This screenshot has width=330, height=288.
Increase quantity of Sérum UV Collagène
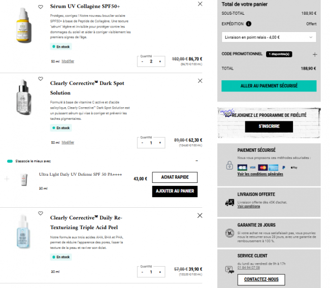click(x=160, y=61)
